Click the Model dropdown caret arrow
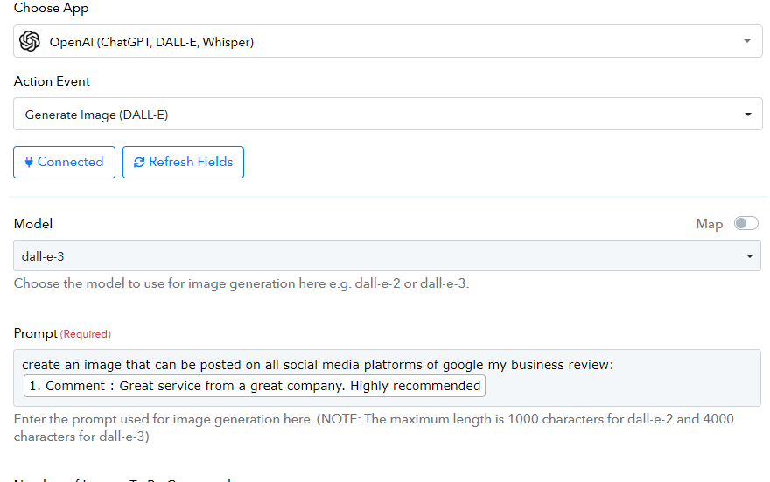Screen dimensions: 770x482 [x=749, y=256]
